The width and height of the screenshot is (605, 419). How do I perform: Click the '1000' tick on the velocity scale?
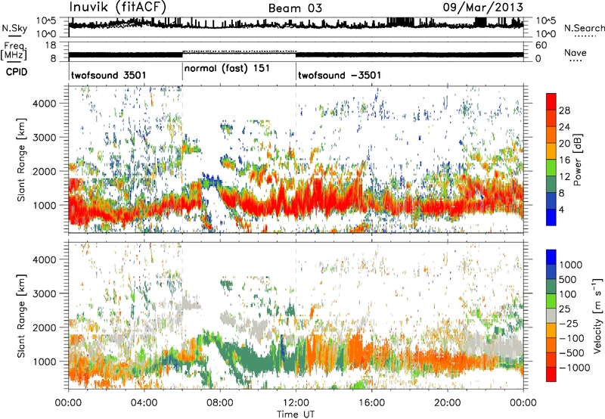pos(570,265)
